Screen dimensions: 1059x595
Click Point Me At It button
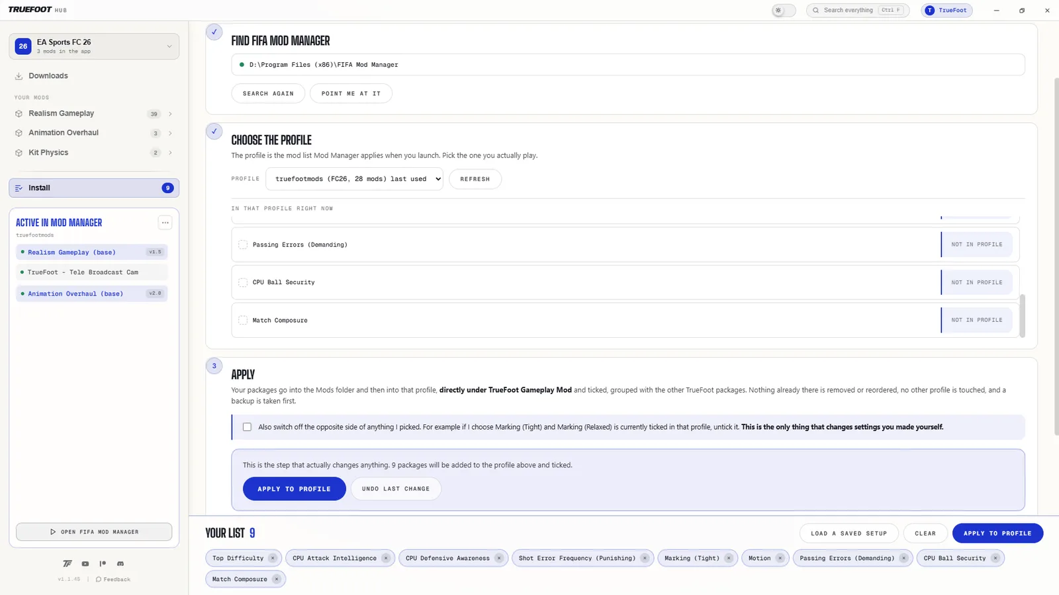pos(351,94)
